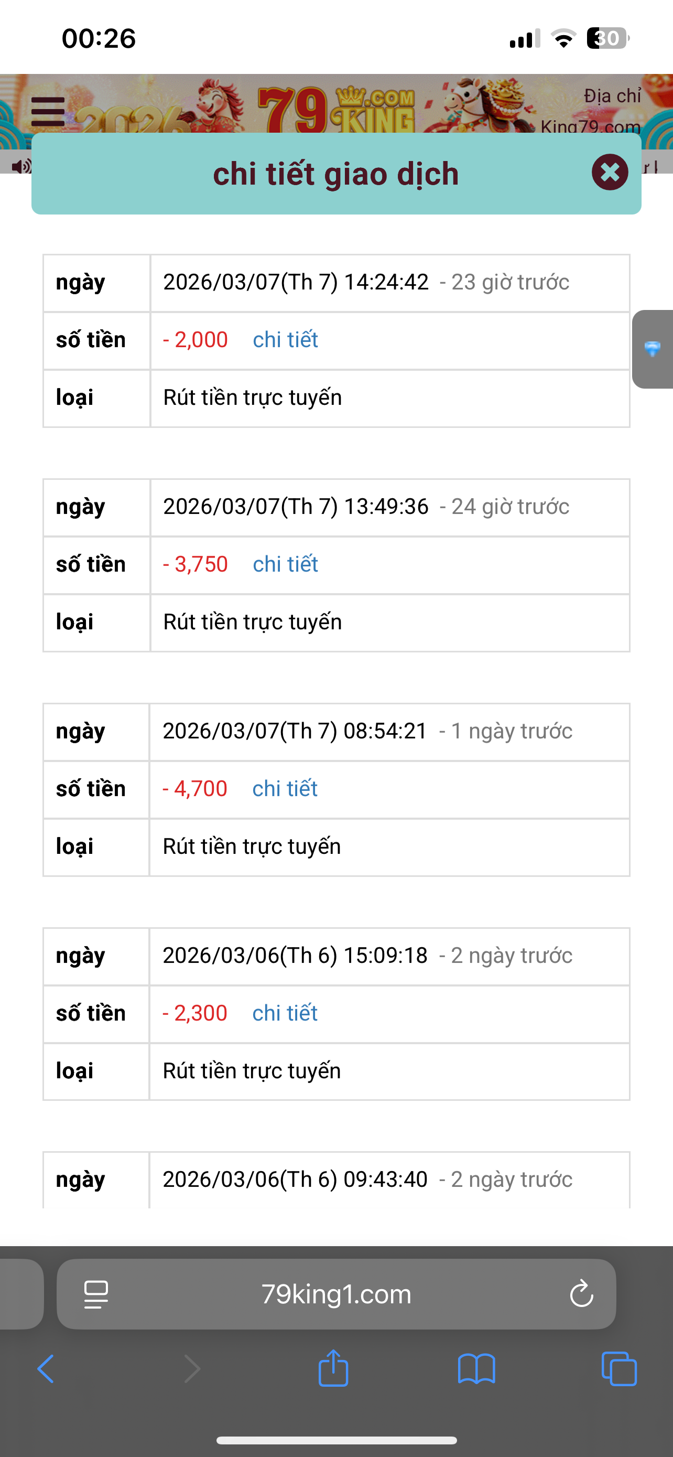Tap the 14:24:42 transaction date row
The image size is (673, 1457).
click(336, 283)
